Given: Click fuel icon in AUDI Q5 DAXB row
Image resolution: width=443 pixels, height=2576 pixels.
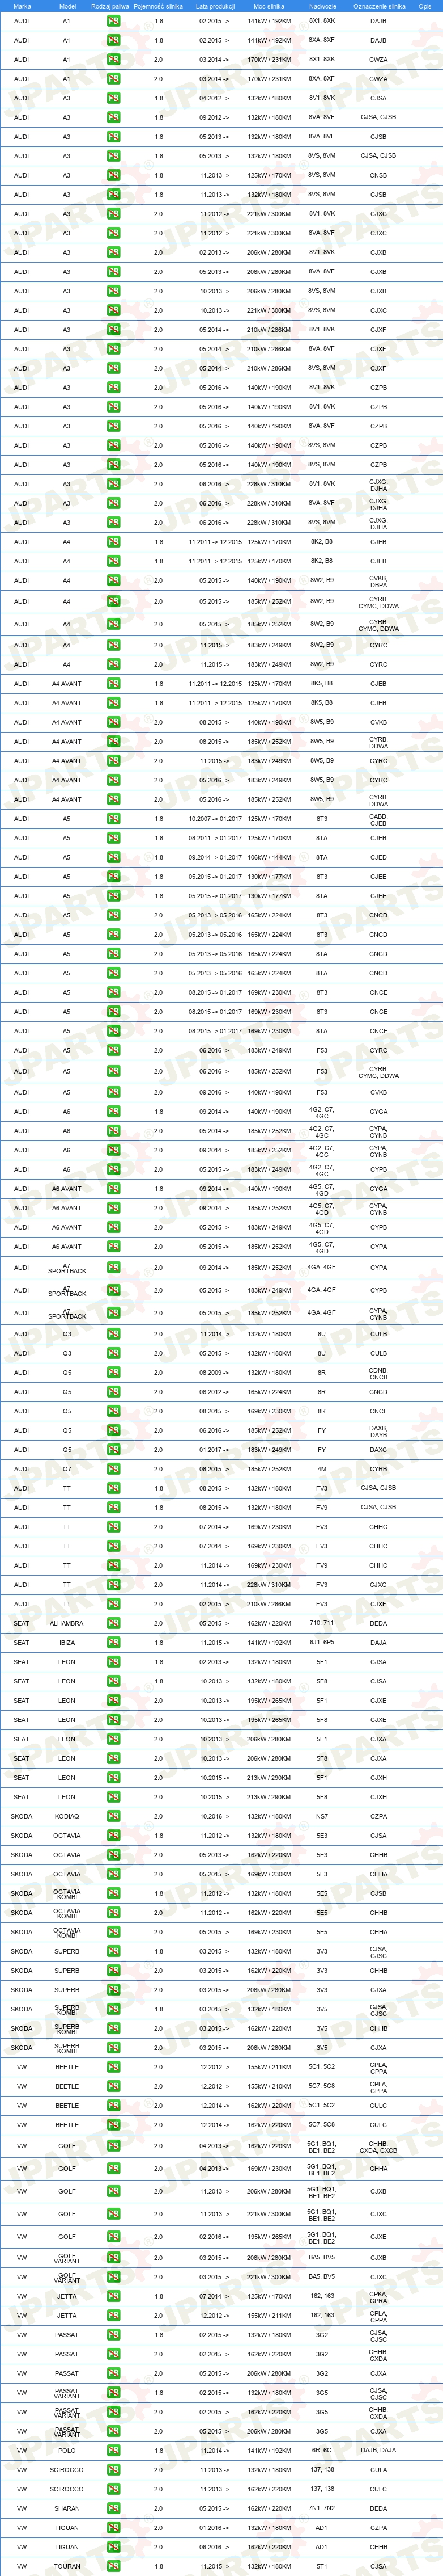Looking at the screenshot, I should pyautogui.click(x=114, y=1430).
